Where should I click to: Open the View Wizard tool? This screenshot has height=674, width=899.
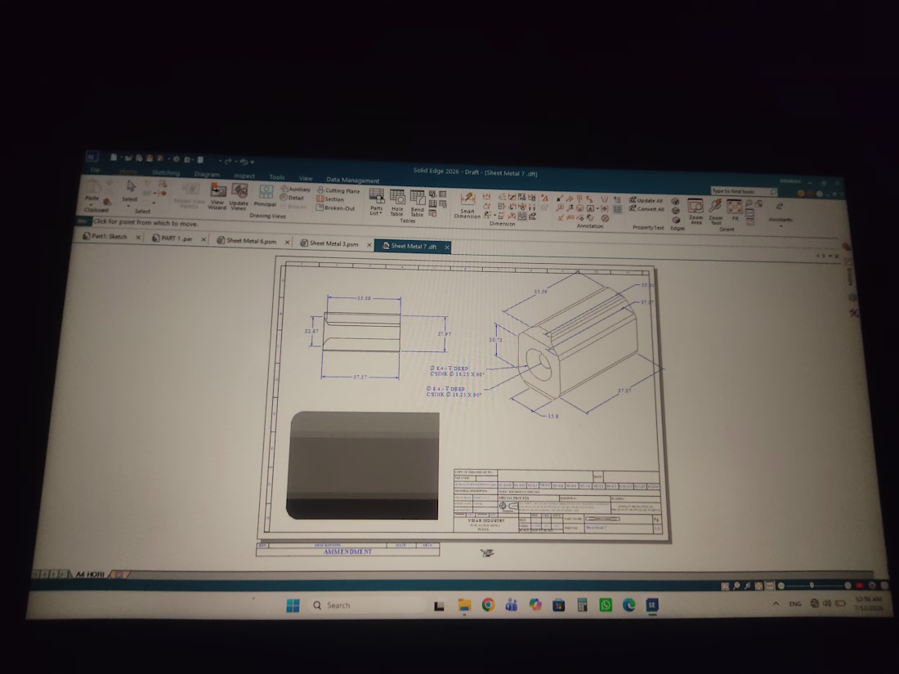pos(217,196)
